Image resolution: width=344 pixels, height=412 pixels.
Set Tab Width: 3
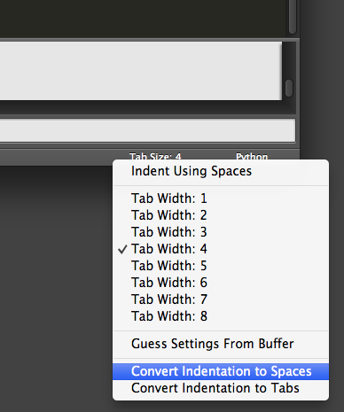point(221,232)
